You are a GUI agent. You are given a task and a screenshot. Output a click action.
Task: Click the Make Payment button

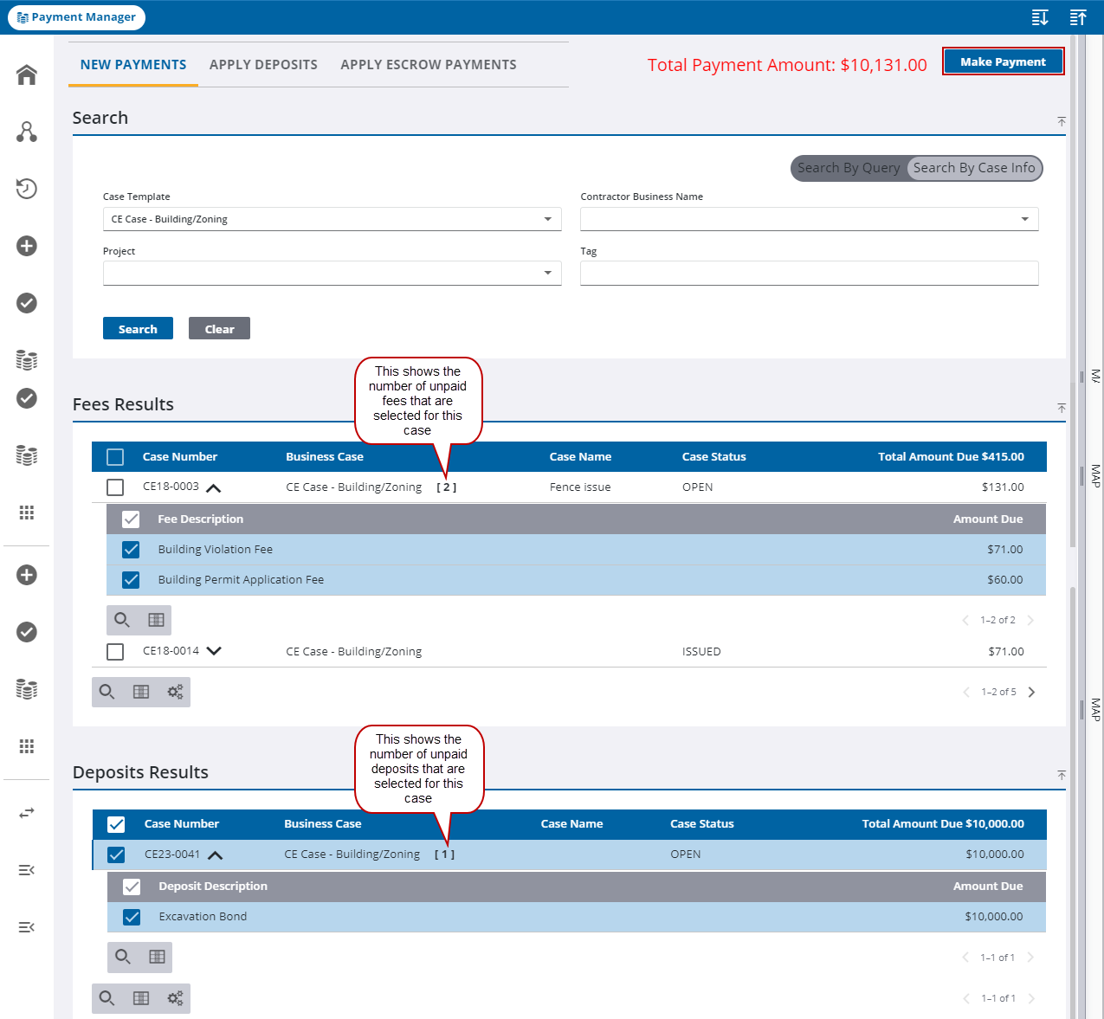[1003, 61]
